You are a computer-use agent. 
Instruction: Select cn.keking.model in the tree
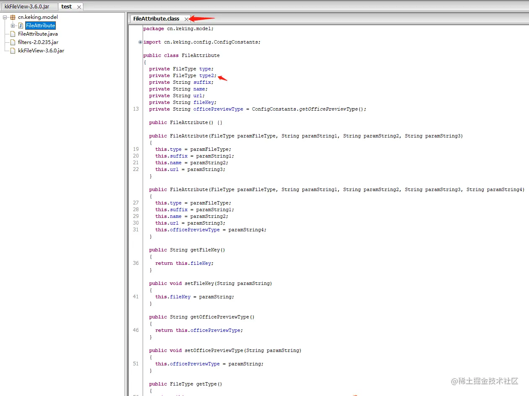pos(38,17)
